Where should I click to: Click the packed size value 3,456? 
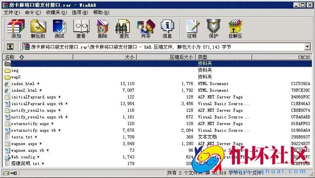pyautogui.click(x=187, y=104)
